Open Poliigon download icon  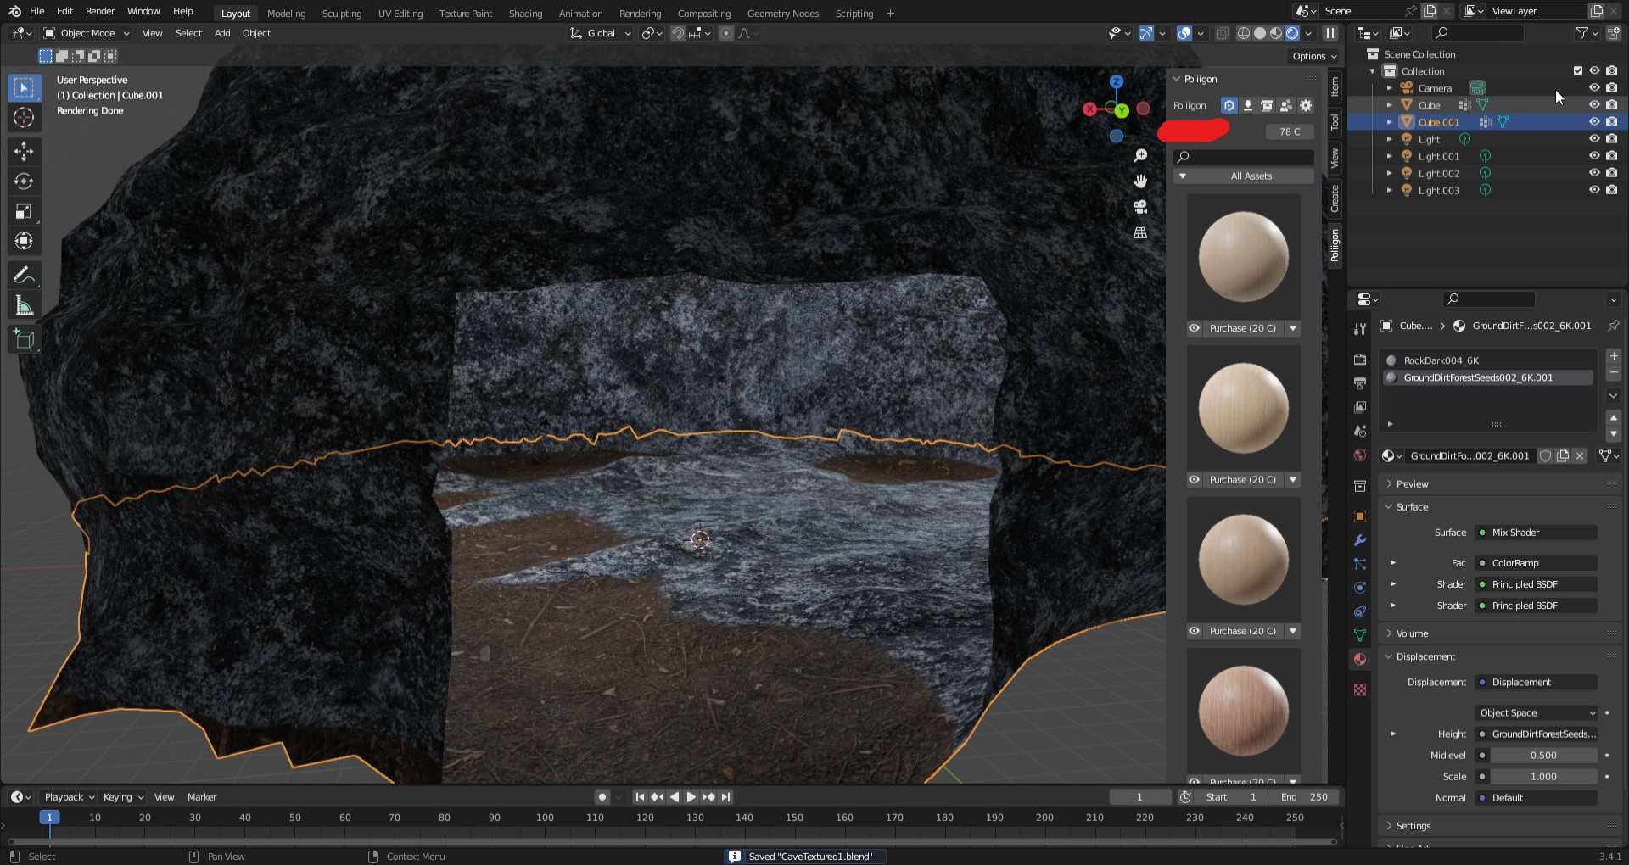click(x=1248, y=106)
